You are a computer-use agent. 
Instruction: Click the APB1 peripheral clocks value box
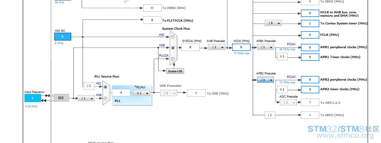[x=310, y=47]
